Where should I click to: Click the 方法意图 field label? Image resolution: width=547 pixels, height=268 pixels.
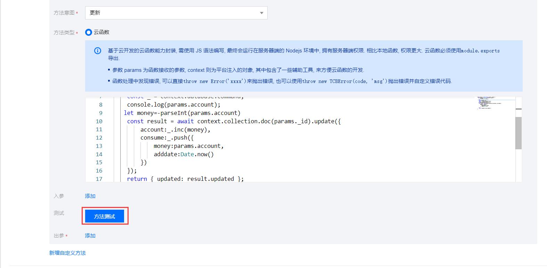click(x=64, y=13)
